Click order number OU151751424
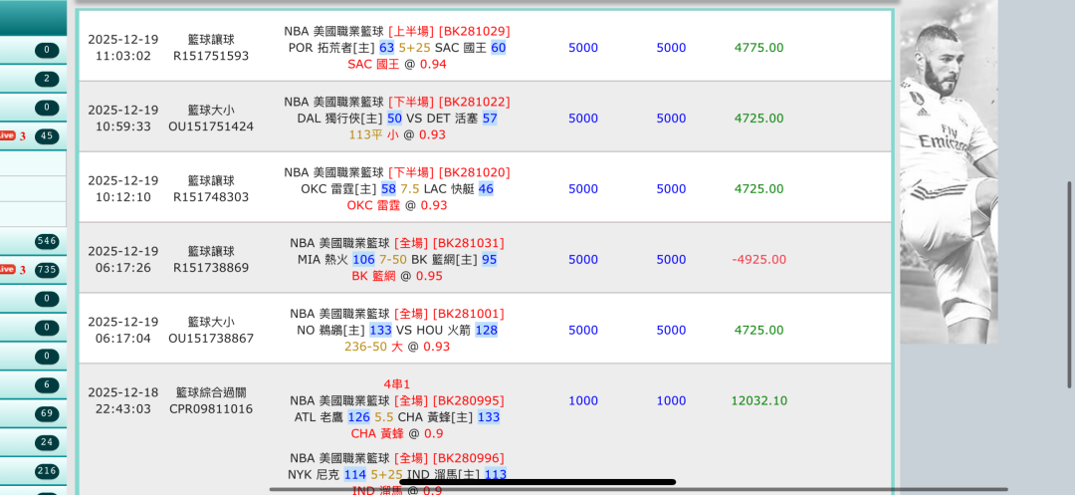 (x=211, y=126)
